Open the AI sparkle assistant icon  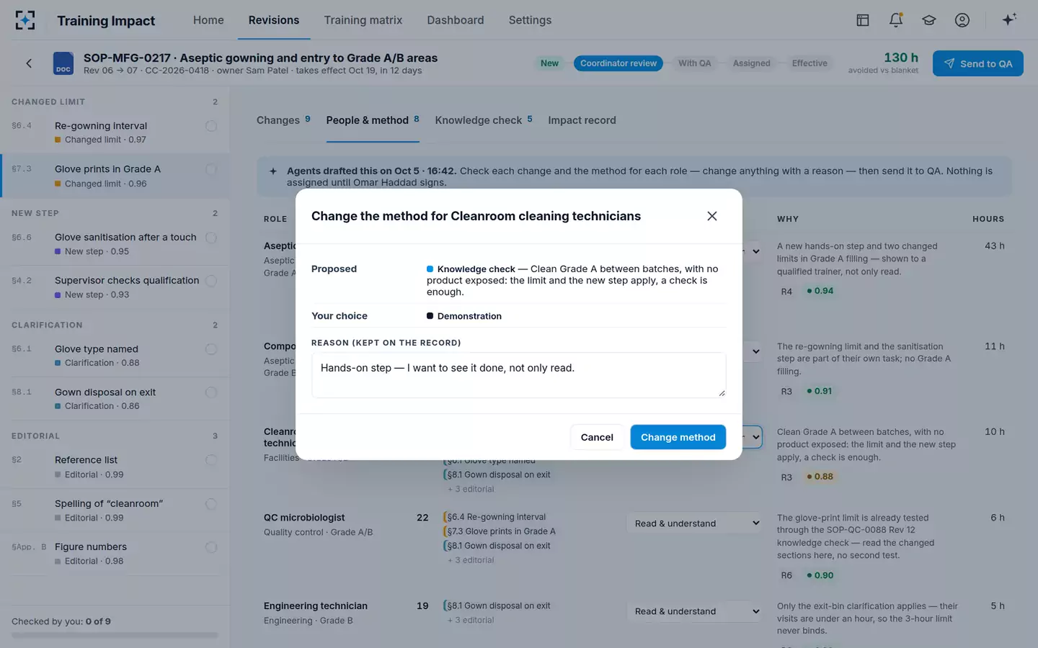tap(1009, 19)
